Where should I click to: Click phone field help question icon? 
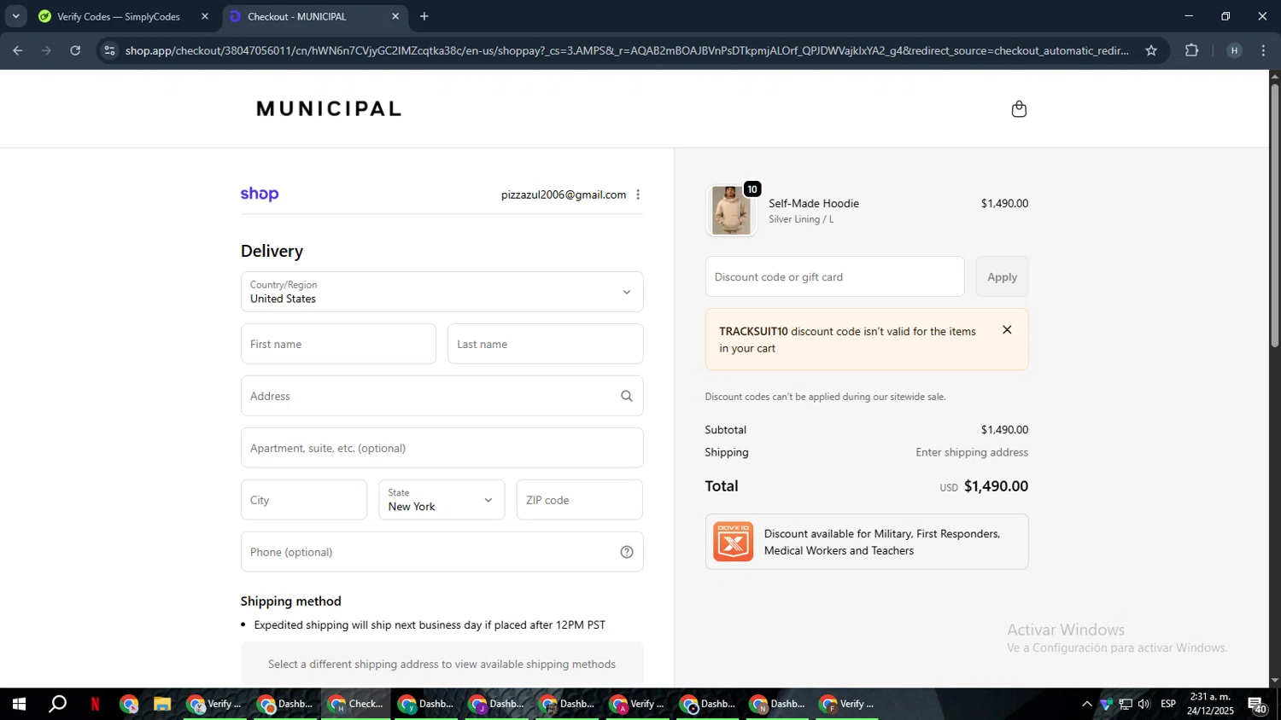tap(627, 552)
